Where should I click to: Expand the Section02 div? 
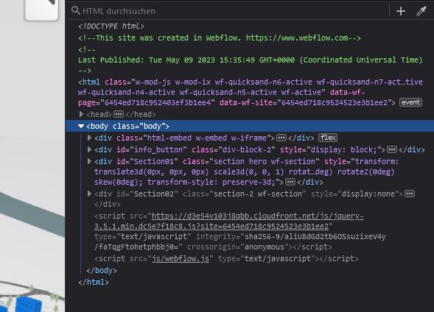89,194
